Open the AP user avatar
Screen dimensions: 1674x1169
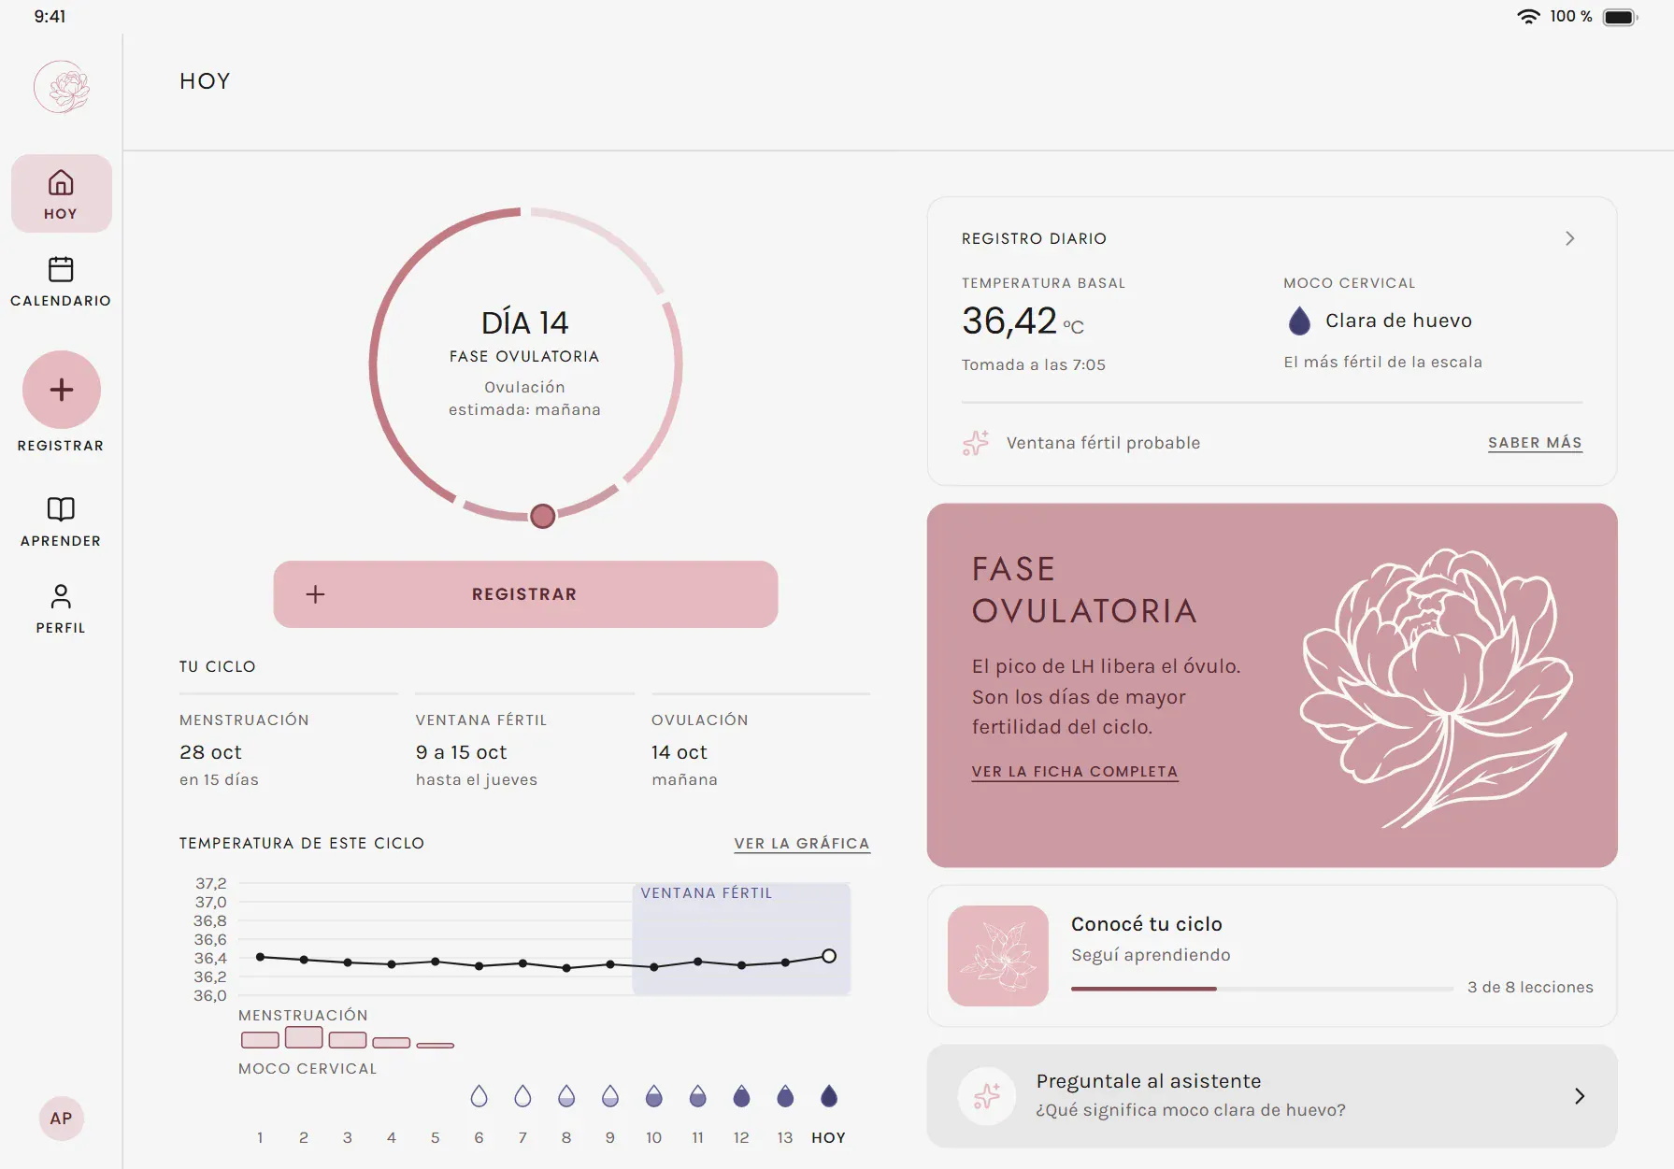coord(62,1119)
